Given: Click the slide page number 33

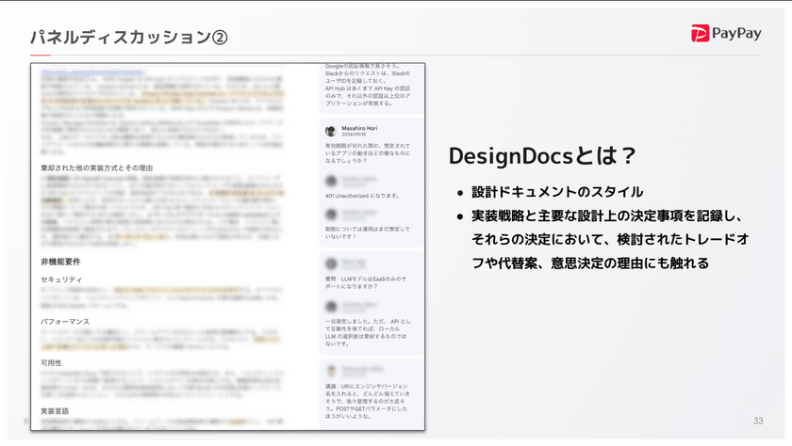Looking at the screenshot, I should pyautogui.click(x=758, y=421).
